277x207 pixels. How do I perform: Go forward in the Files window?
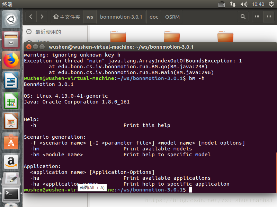pos(42,17)
